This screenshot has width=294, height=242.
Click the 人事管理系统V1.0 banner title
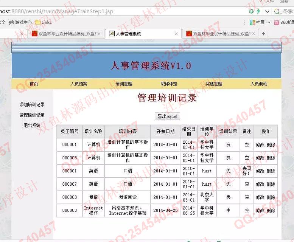pyautogui.click(x=151, y=66)
